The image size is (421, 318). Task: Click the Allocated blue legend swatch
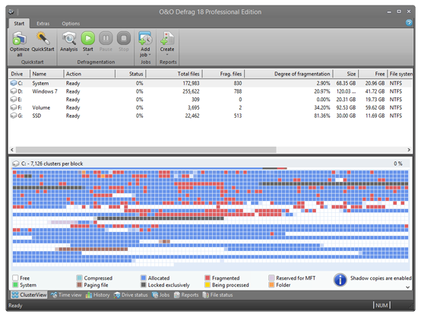coord(144,278)
